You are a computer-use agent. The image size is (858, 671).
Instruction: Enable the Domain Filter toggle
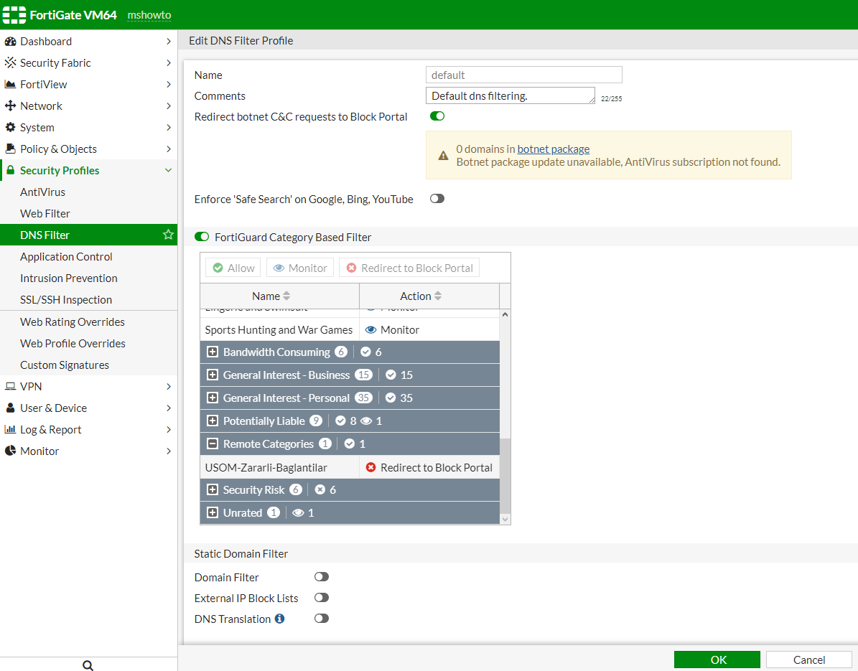click(322, 577)
